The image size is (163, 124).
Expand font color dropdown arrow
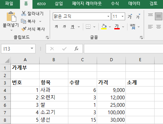tap(123, 27)
